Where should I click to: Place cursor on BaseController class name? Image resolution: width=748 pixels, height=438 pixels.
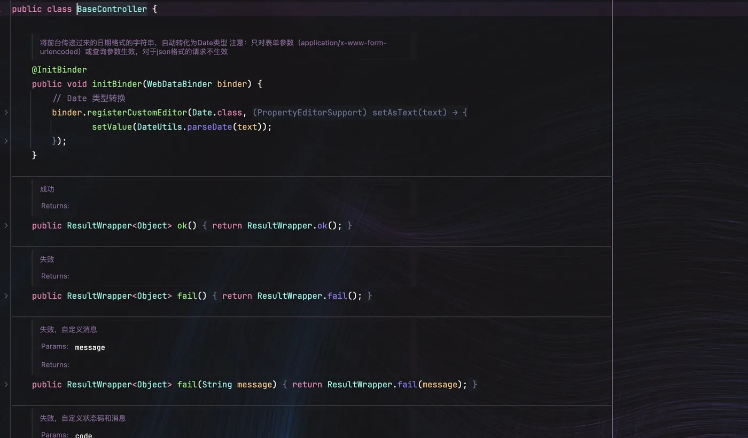(112, 9)
